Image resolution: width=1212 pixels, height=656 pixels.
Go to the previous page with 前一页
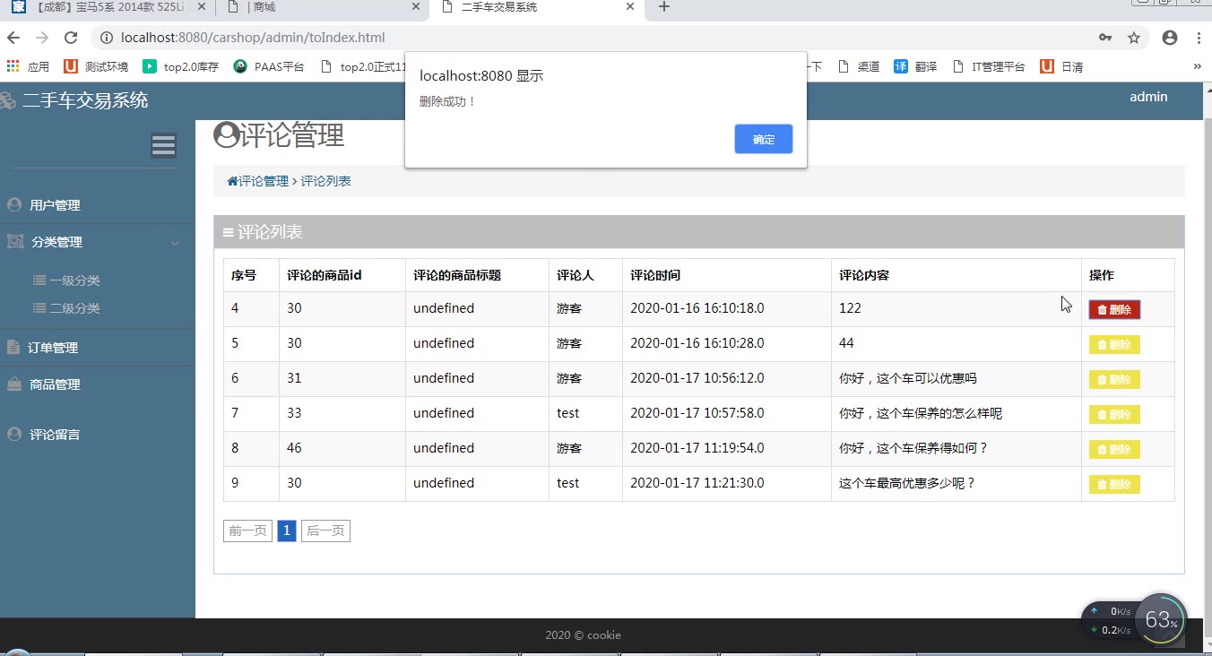click(x=247, y=531)
